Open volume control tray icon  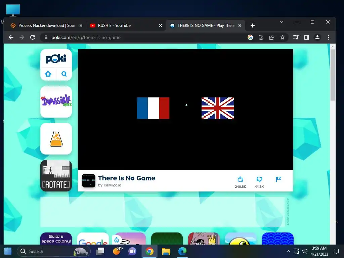304,251
